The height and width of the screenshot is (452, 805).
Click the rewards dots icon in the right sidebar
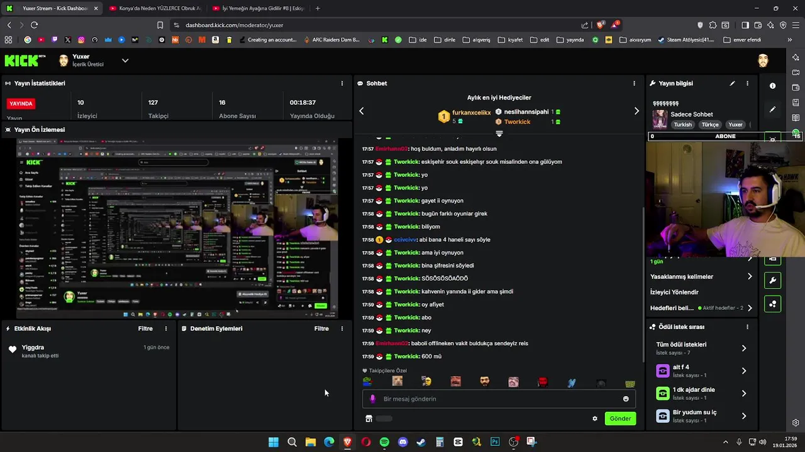coord(773,304)
